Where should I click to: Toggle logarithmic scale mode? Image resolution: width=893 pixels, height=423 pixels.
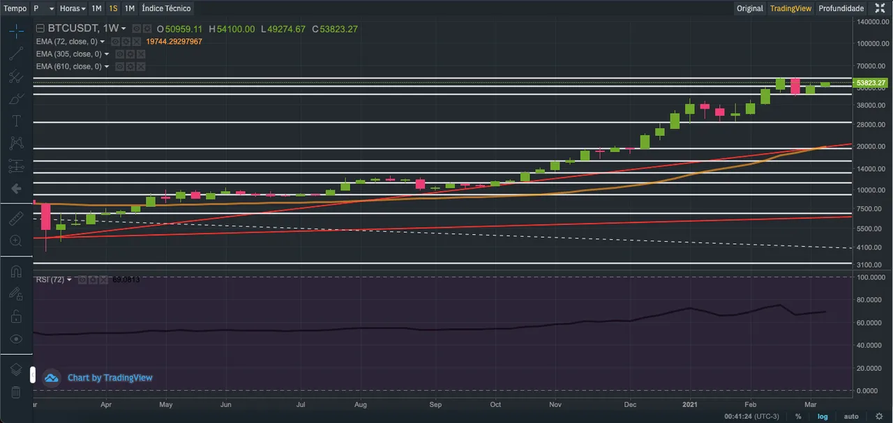pos(823,416)
